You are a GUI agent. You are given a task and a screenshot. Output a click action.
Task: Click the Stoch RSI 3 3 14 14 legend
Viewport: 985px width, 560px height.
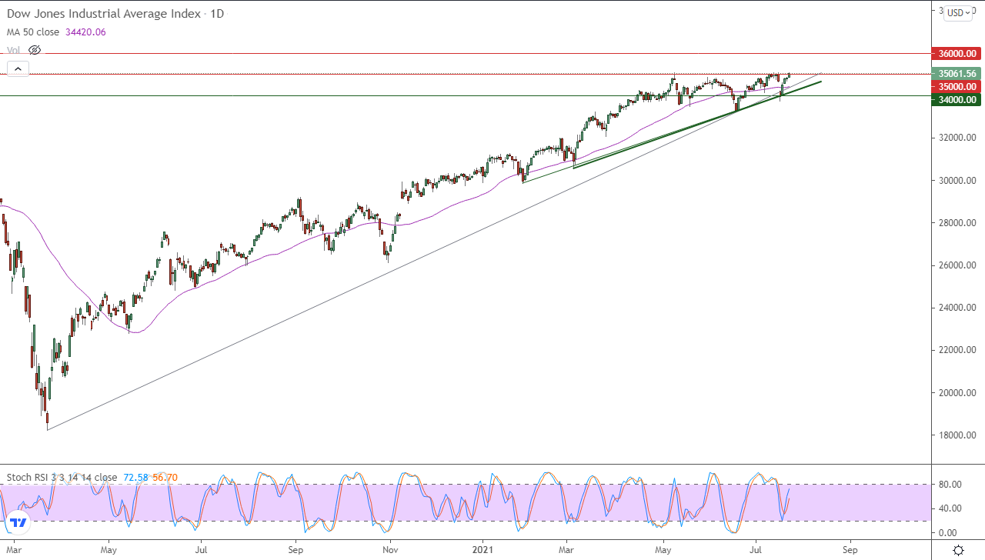pos(62,478)
